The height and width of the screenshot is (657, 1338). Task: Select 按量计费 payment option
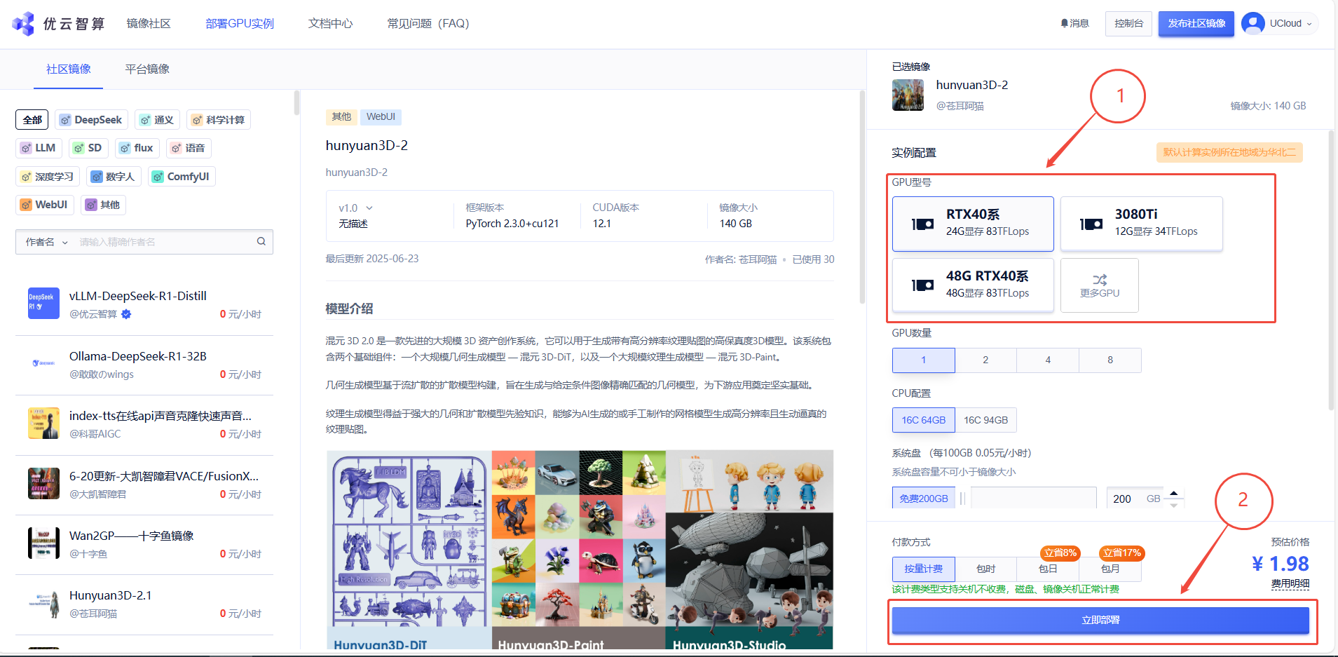924,569
